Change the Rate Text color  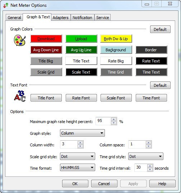tap(151, 61)
